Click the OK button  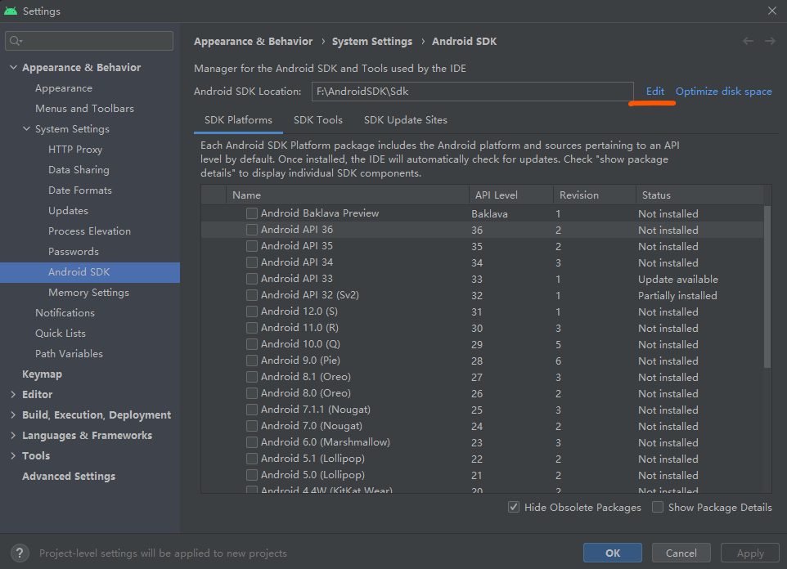[612, 553]
